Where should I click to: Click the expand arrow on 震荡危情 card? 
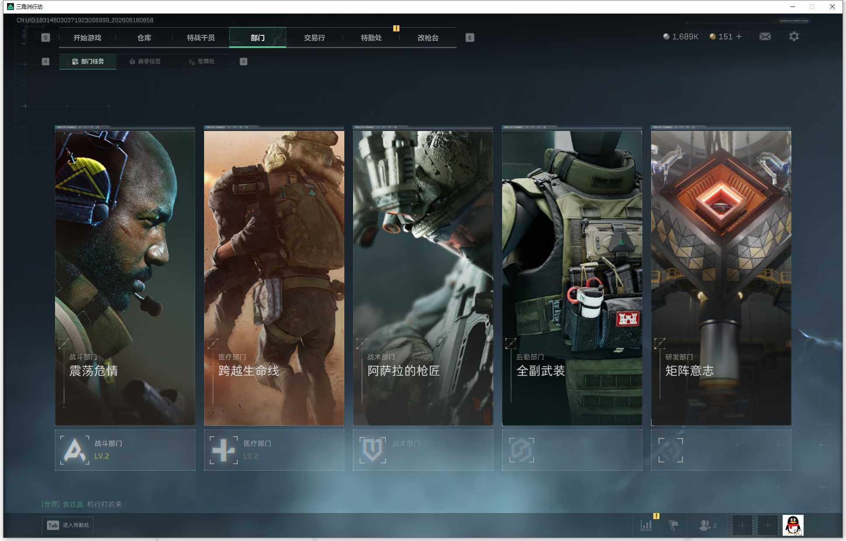[x=64, y=344]
